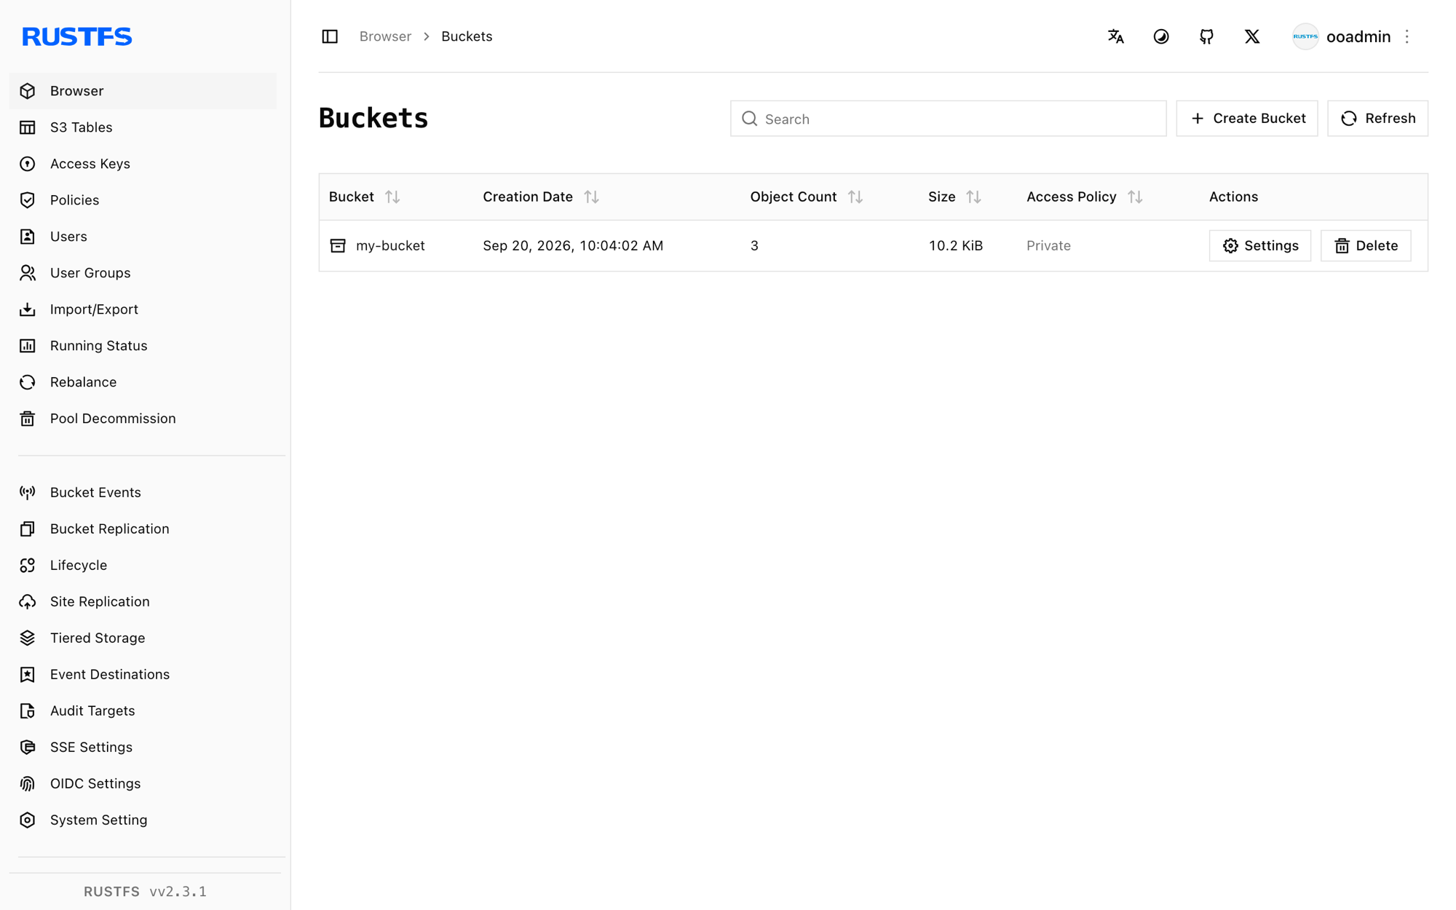1456x910 pixels.
Task: Sort by Object Count column arrows
Action: coord(855,197)
